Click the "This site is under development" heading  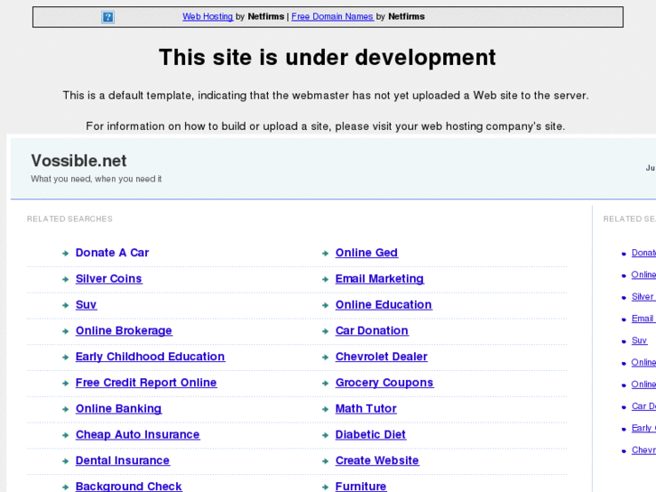coord(328,58)
